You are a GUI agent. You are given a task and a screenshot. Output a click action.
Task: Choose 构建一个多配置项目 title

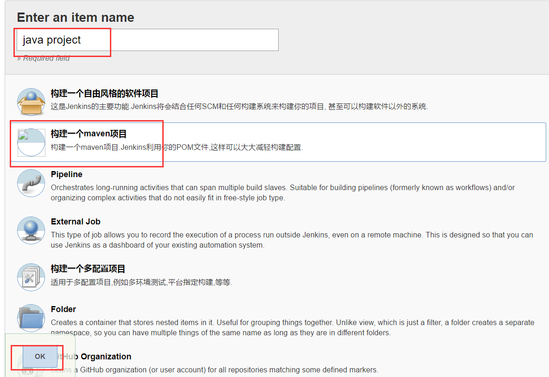[x=88, y=268]
